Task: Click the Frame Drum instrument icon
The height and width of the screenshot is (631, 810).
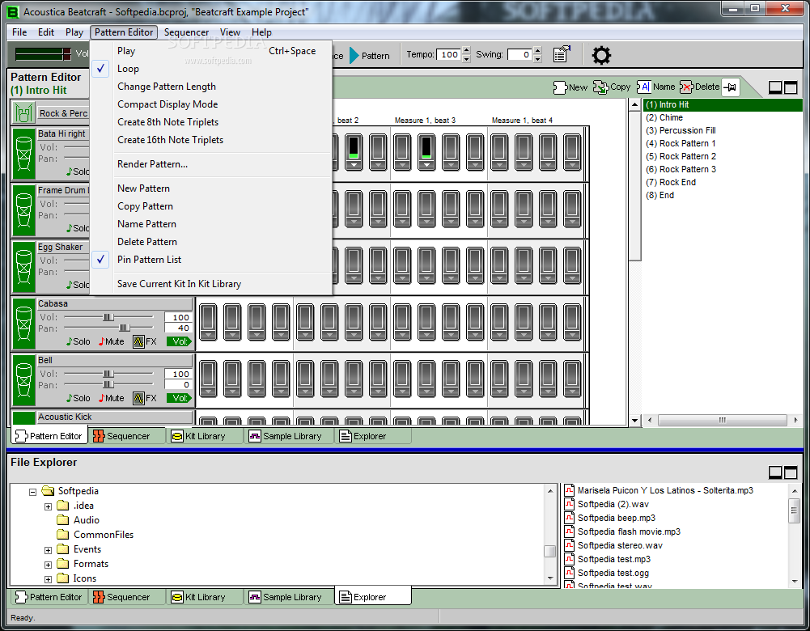Action: point(23,210)
